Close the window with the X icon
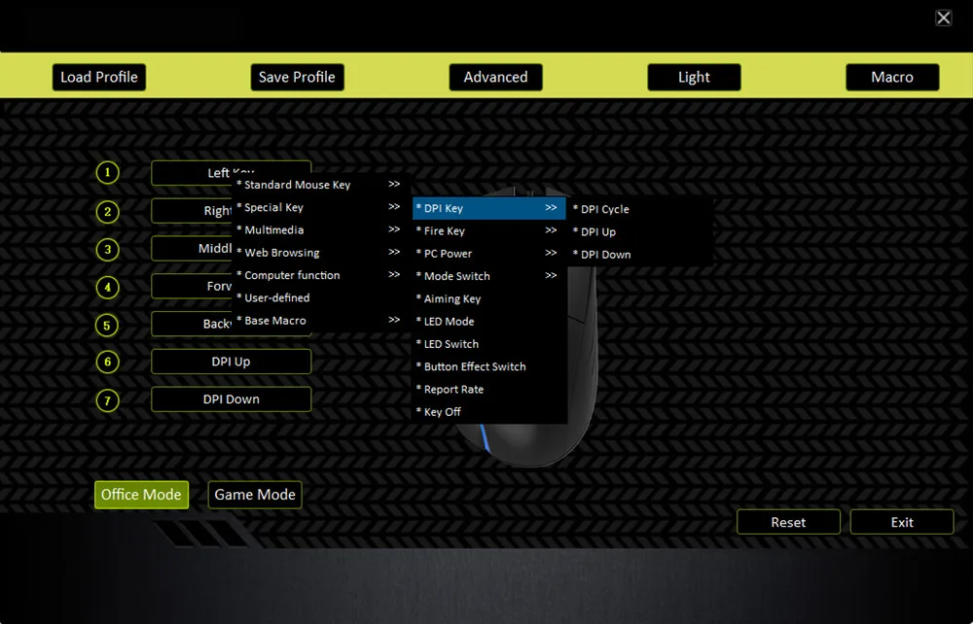 (x=943, y=17)
